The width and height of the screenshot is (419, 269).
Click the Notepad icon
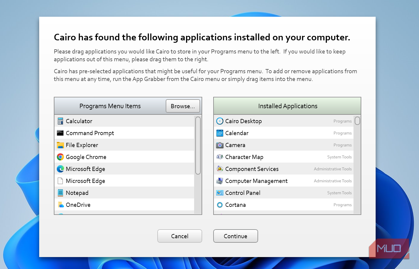60,193
